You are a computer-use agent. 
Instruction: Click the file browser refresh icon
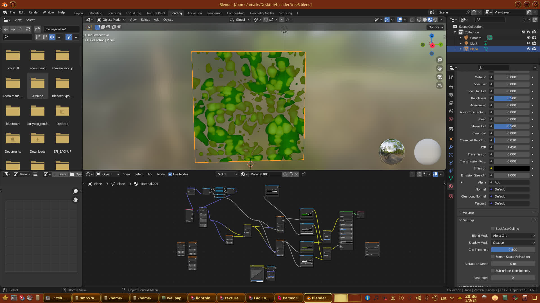28,29
